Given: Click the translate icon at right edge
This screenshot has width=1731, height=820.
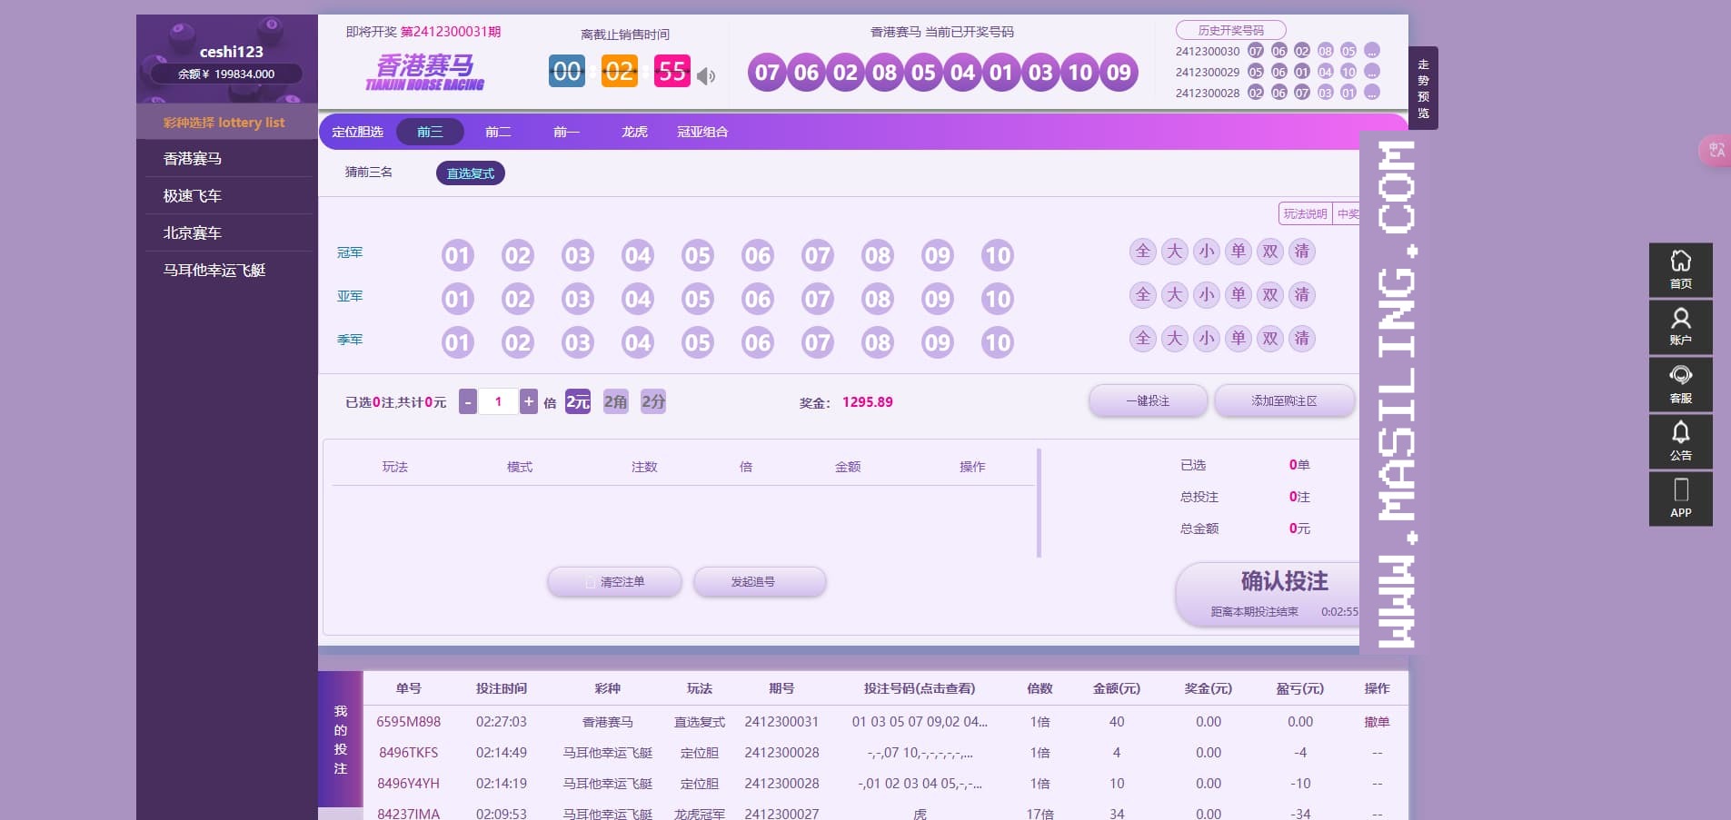Looking at the screenshot, I should [x=1716, y=150].
